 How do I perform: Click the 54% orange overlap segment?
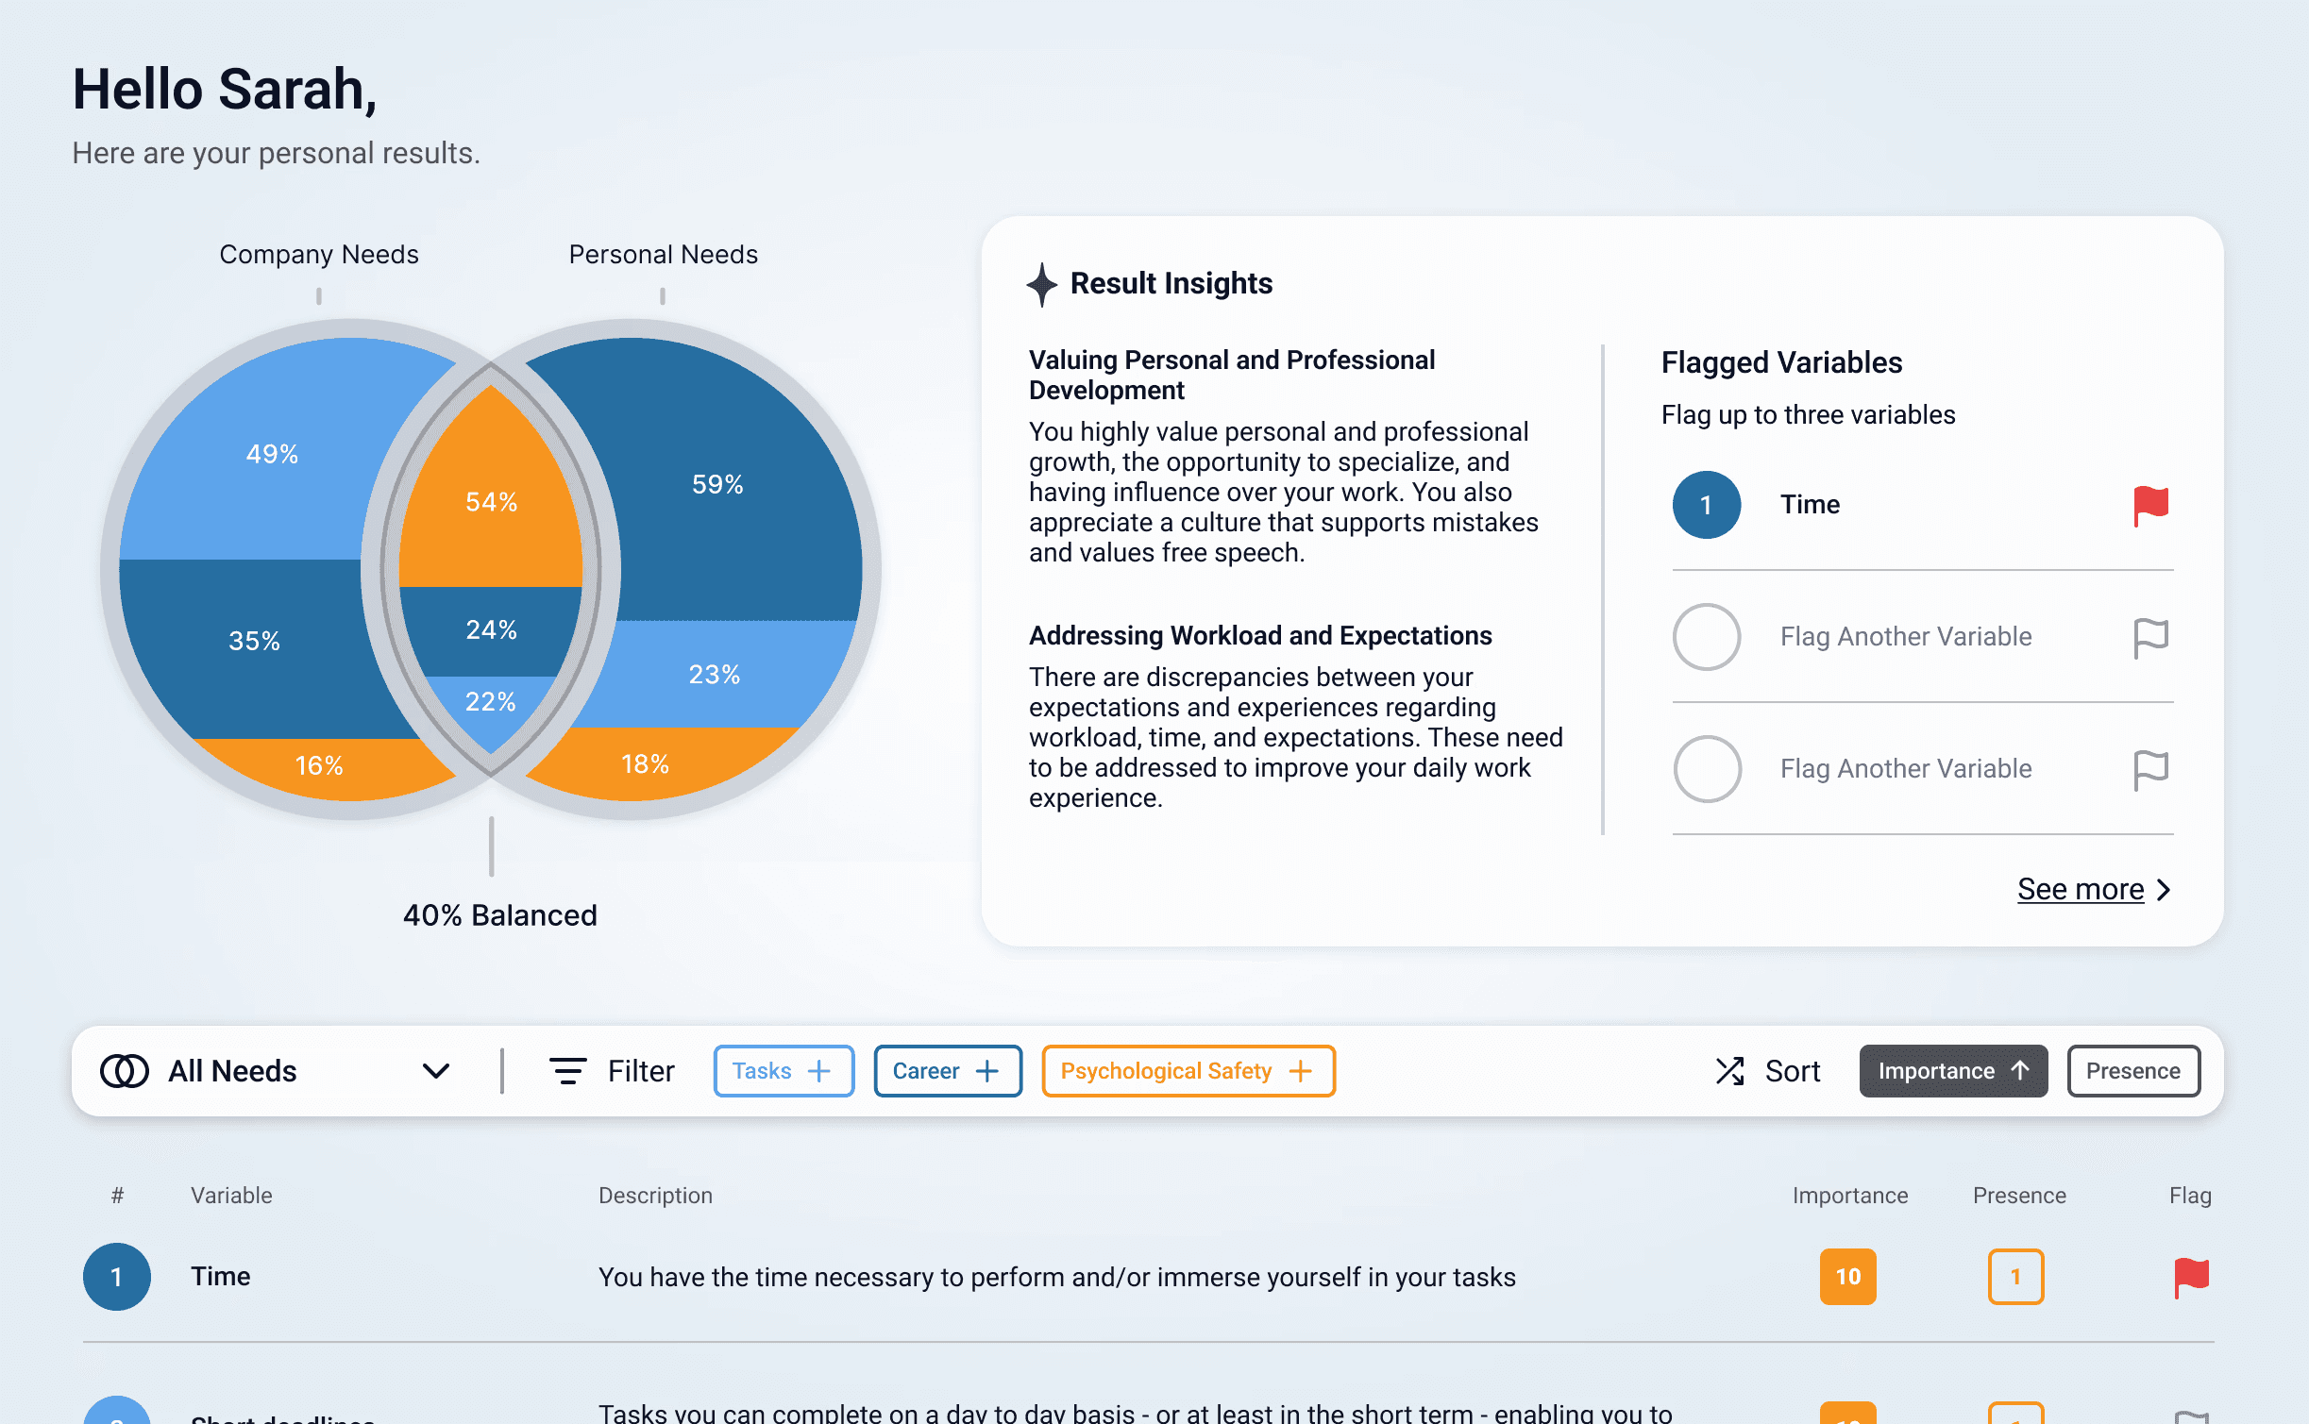[x=491, y=502]
